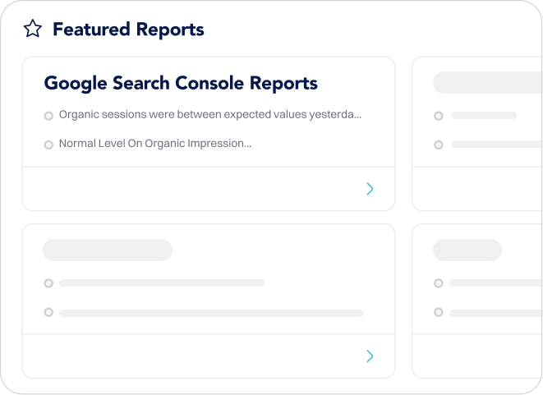Select second radio dot in bottom-right placeholder card

coord(439,312)
